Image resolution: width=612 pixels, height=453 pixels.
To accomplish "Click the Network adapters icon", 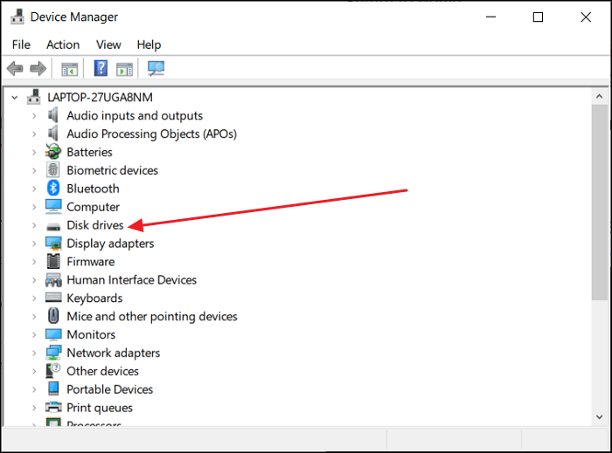I will pos(53,353).
